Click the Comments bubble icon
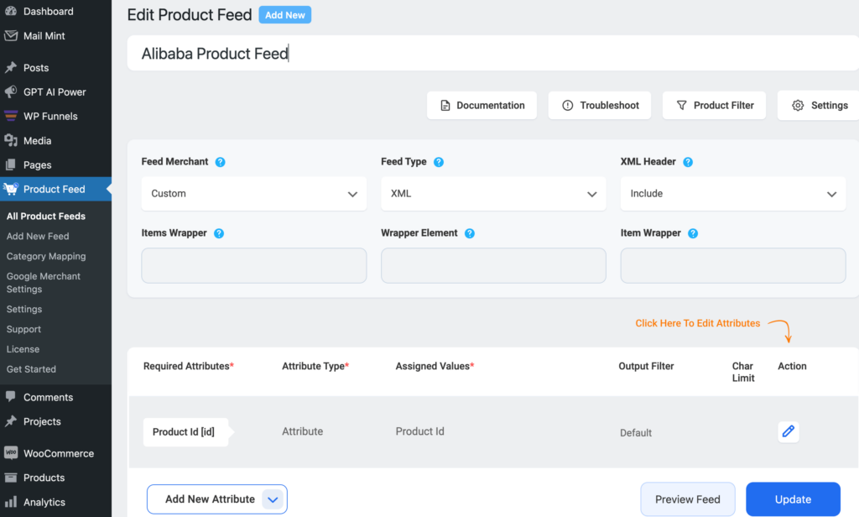 click(x=10, y=397)
